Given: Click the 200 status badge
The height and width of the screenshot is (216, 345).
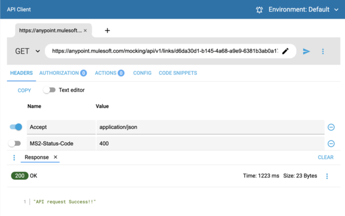Looking at the screenshot, I should [20, 176].
